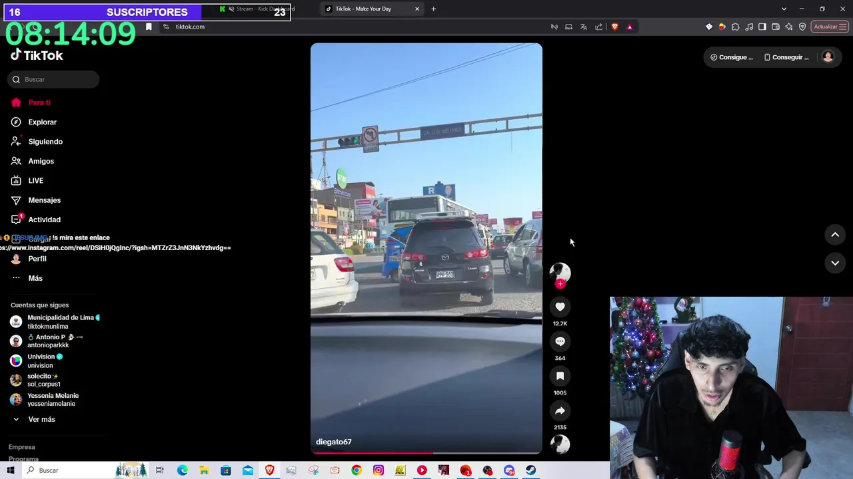
Task: Click the Empresa footer link
Action: [x=22, y=447]
